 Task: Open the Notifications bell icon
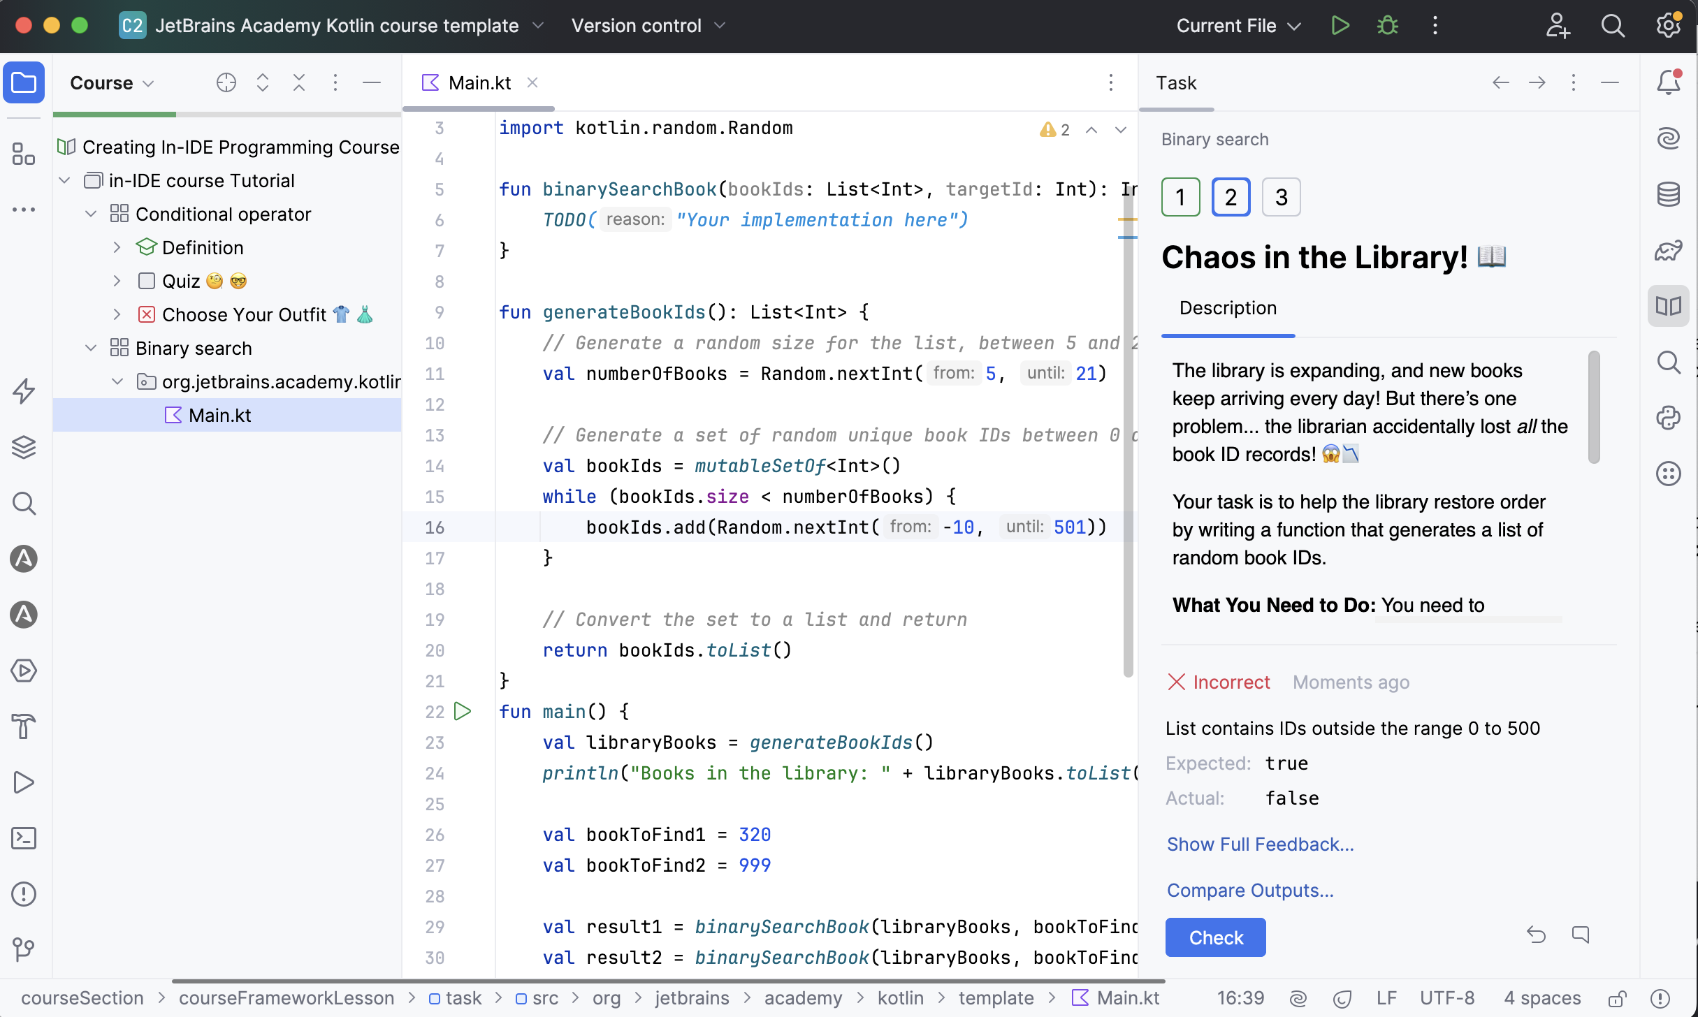1669,82
